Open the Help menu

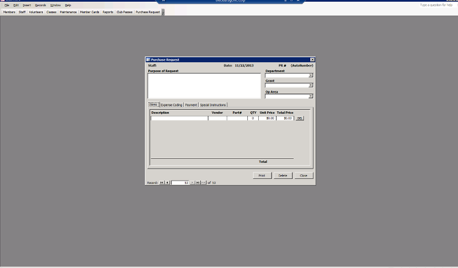[68, 5]
